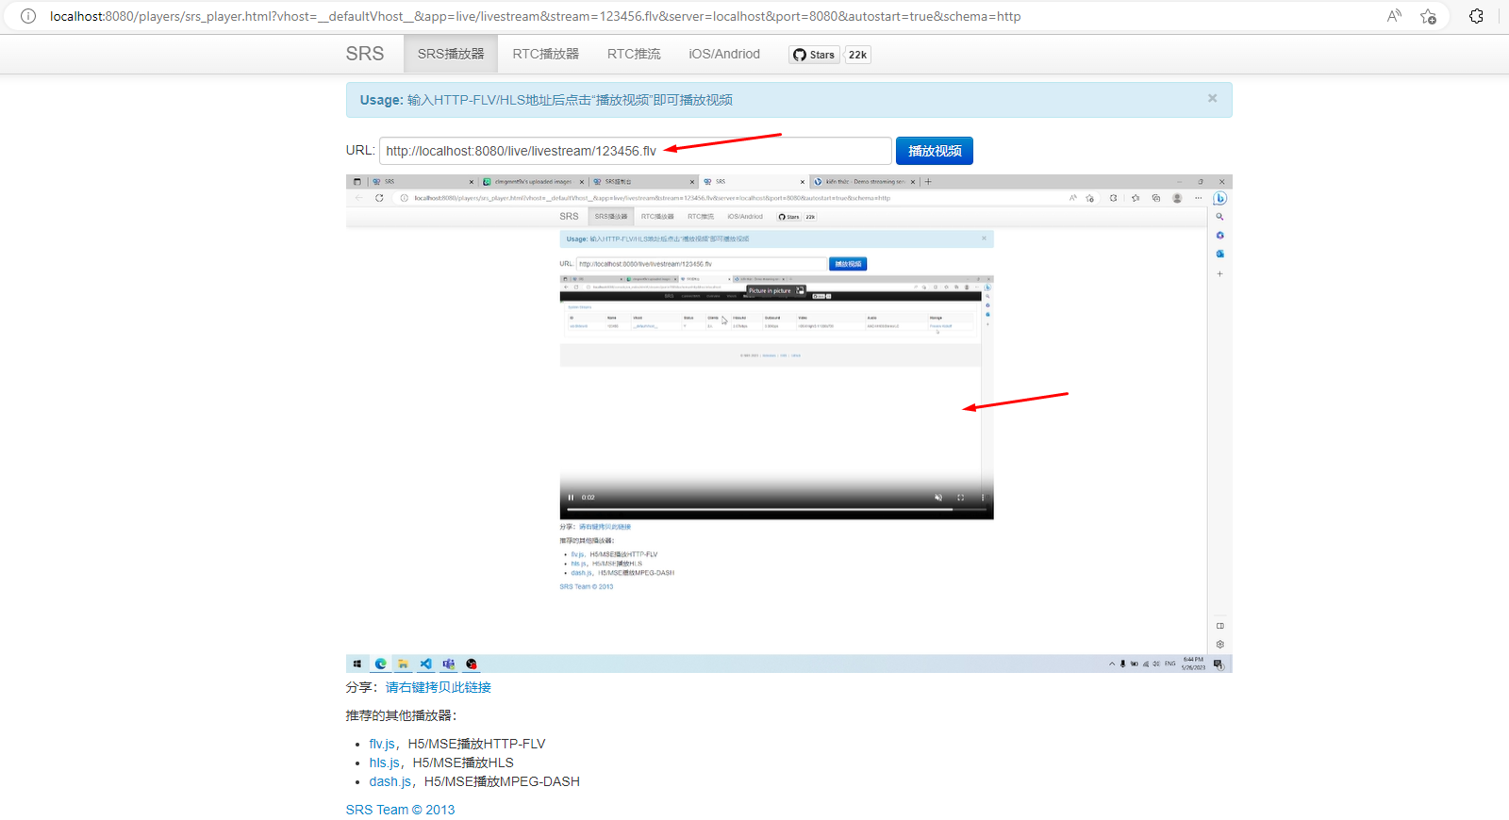Image resolution: width=1509 pixels, height=820 pixels.
Task: Dismiss the Usage alert with its X
Action: pyautogui.click(x=1212, y=98)
